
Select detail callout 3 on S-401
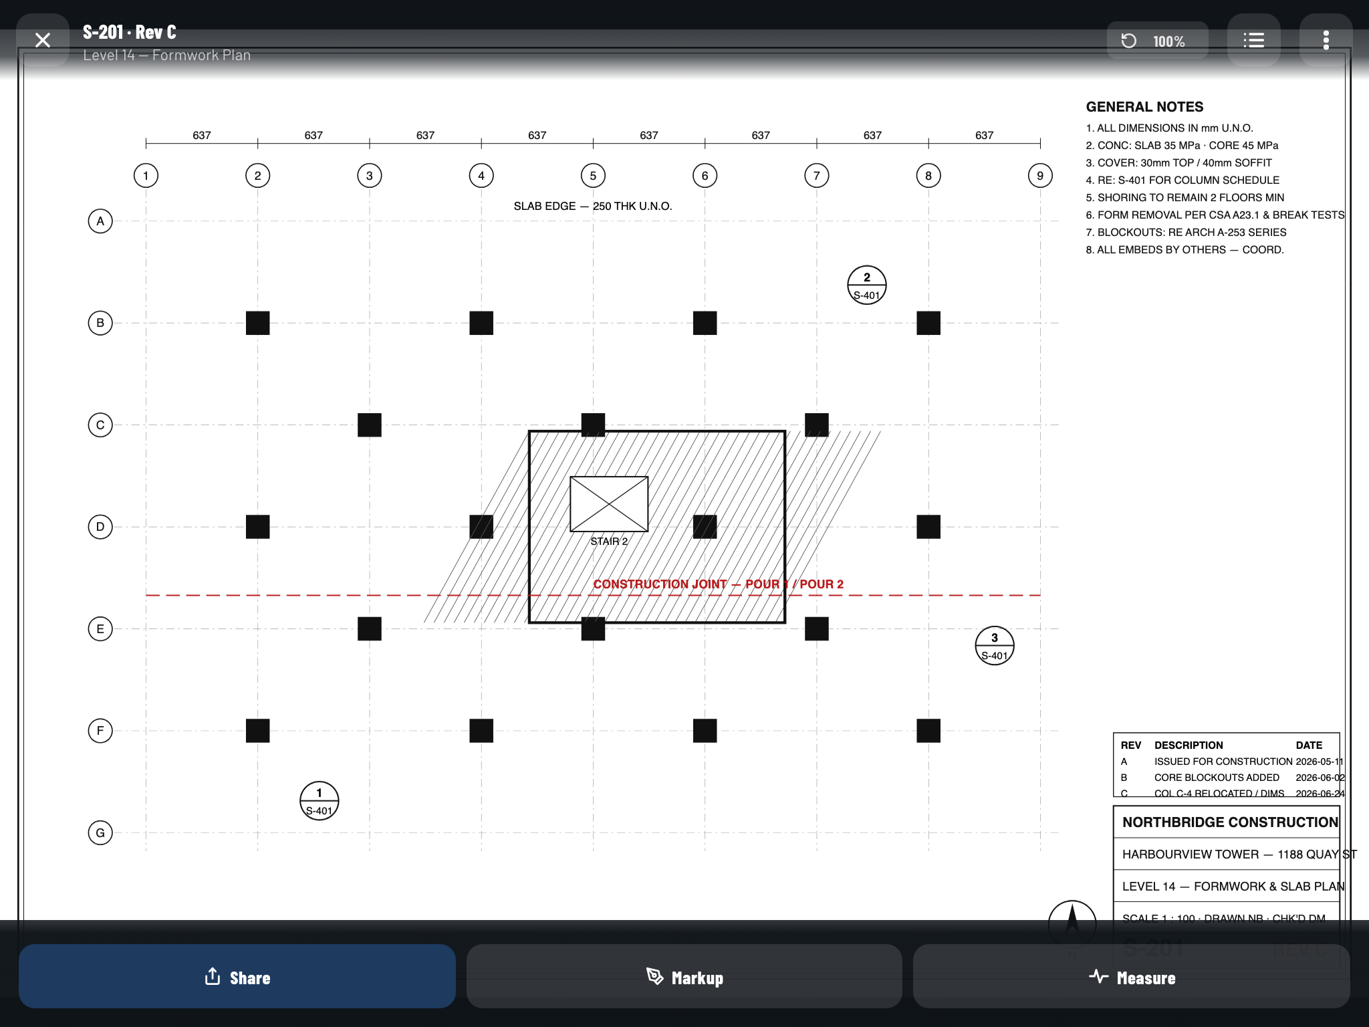click(995, 646)
